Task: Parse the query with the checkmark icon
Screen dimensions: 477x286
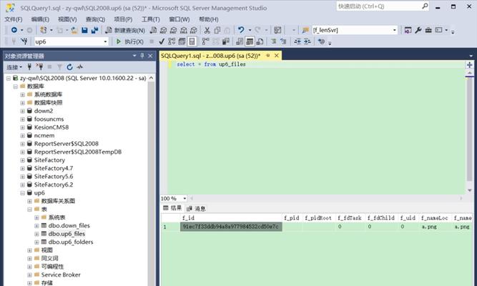Action: coord(162,41)
